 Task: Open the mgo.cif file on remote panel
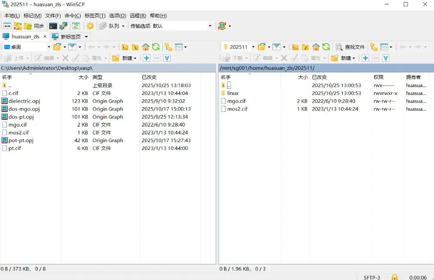[x=237, y=101]
